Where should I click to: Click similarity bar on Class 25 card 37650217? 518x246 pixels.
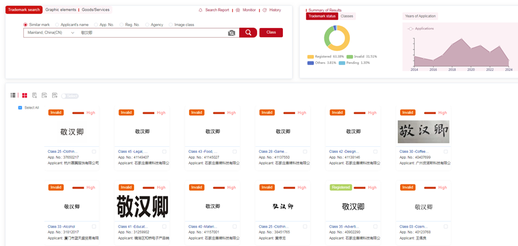coord(78,113)
